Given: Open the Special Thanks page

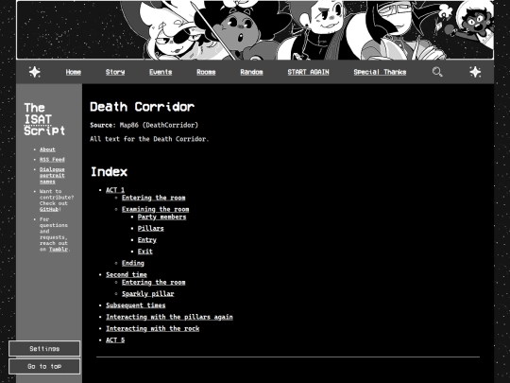Looking at the screenshot, I should [x=380, y=72].
